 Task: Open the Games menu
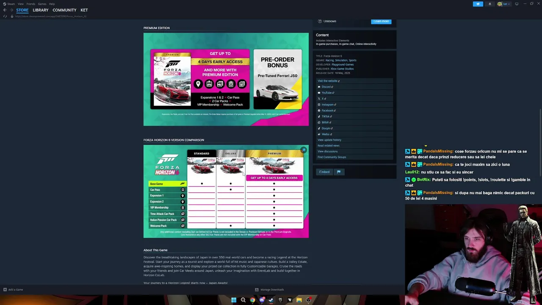click(x=42, y=4)
